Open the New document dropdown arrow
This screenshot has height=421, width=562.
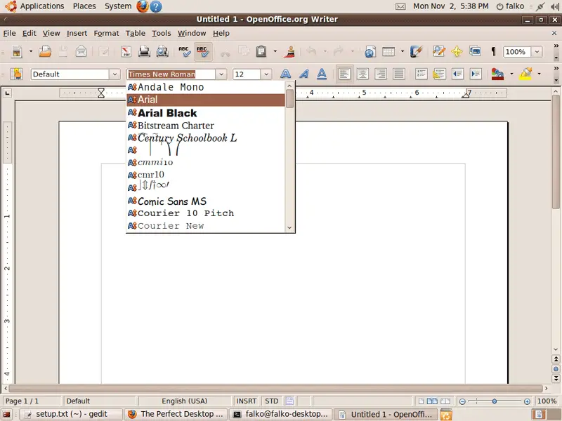[31, 52]
